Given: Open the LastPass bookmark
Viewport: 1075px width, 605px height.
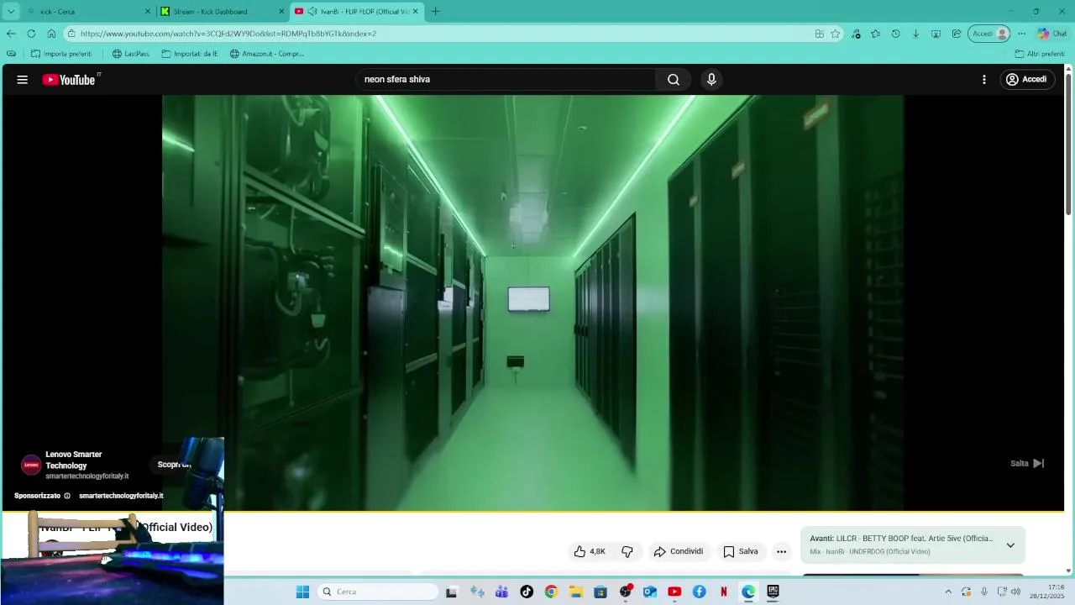Looking at the screenshot, I should tap(131, 54).
